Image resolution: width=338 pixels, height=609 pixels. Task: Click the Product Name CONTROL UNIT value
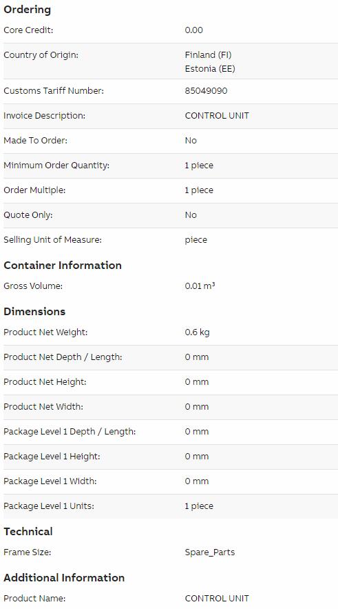tap(217, 599)
